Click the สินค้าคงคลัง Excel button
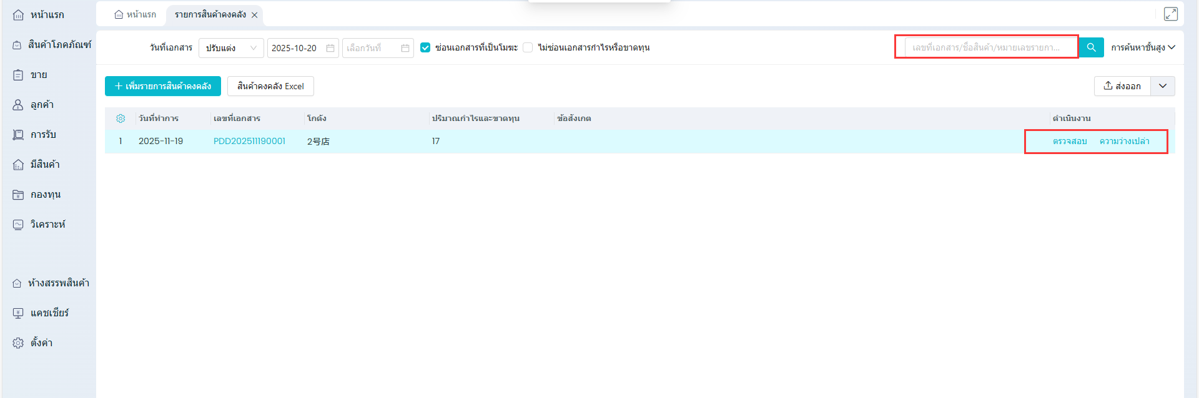Screen dimensions: 1199x398 [x=270, y=86]
